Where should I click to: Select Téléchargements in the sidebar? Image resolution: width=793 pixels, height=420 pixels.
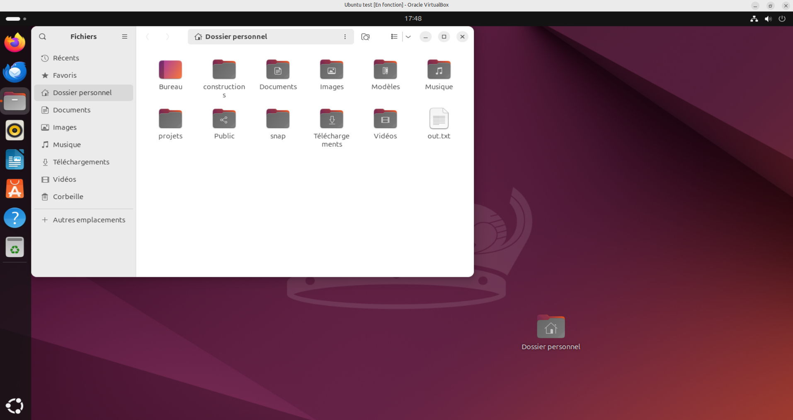pos(81,162)
